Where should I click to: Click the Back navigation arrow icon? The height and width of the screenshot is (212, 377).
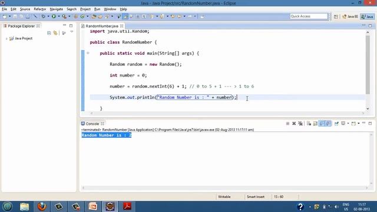(x=179, y=16)
